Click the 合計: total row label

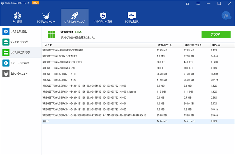(46, 121)
